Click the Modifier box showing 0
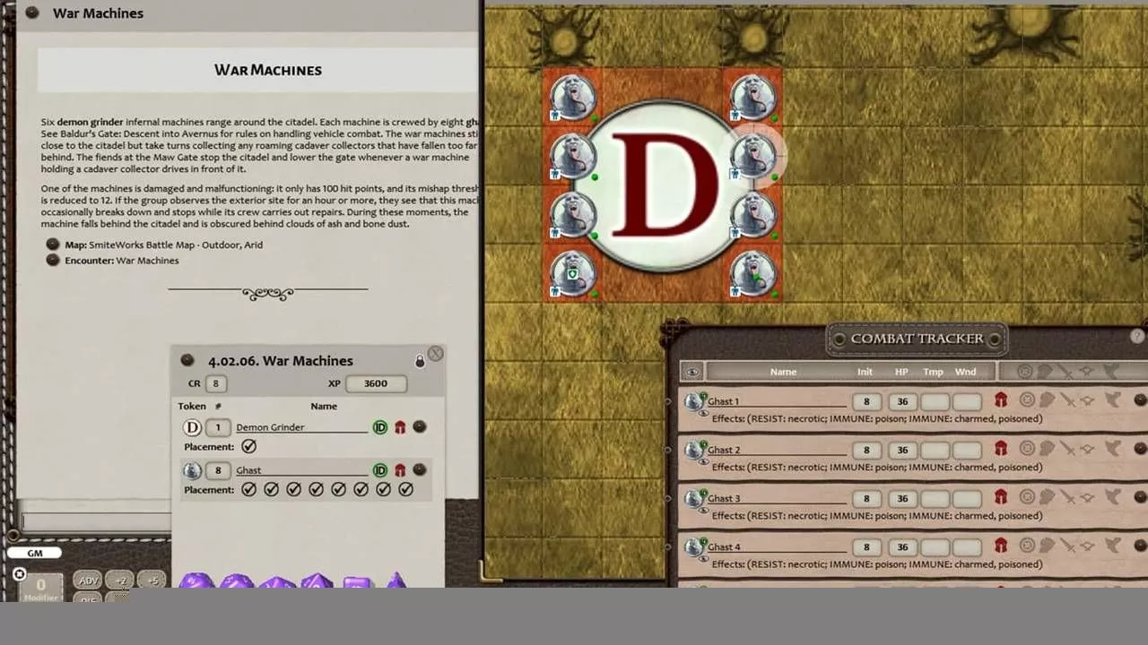This screenshot has width=1148, height=645. (40, 587)
